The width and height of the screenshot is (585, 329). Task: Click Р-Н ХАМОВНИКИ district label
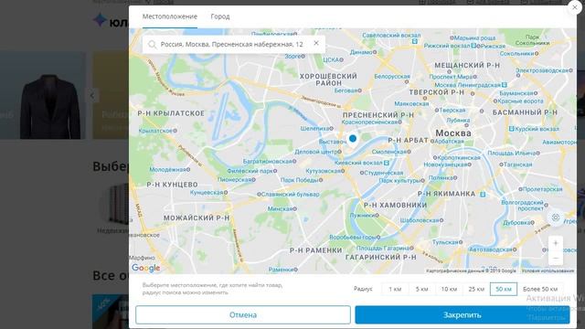point(396,205)
